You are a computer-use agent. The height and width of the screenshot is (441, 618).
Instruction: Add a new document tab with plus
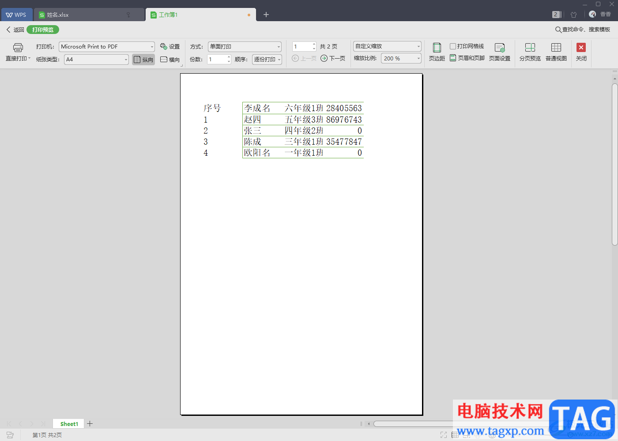click(266, 15)
